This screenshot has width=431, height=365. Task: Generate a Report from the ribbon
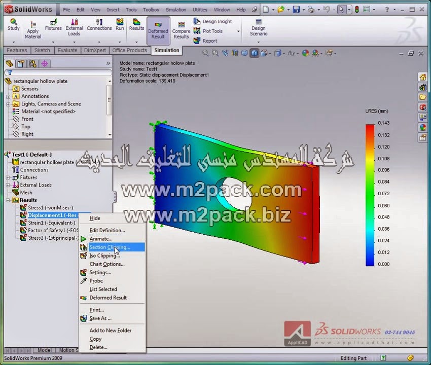pyautogui.click(x=205, y=41)
